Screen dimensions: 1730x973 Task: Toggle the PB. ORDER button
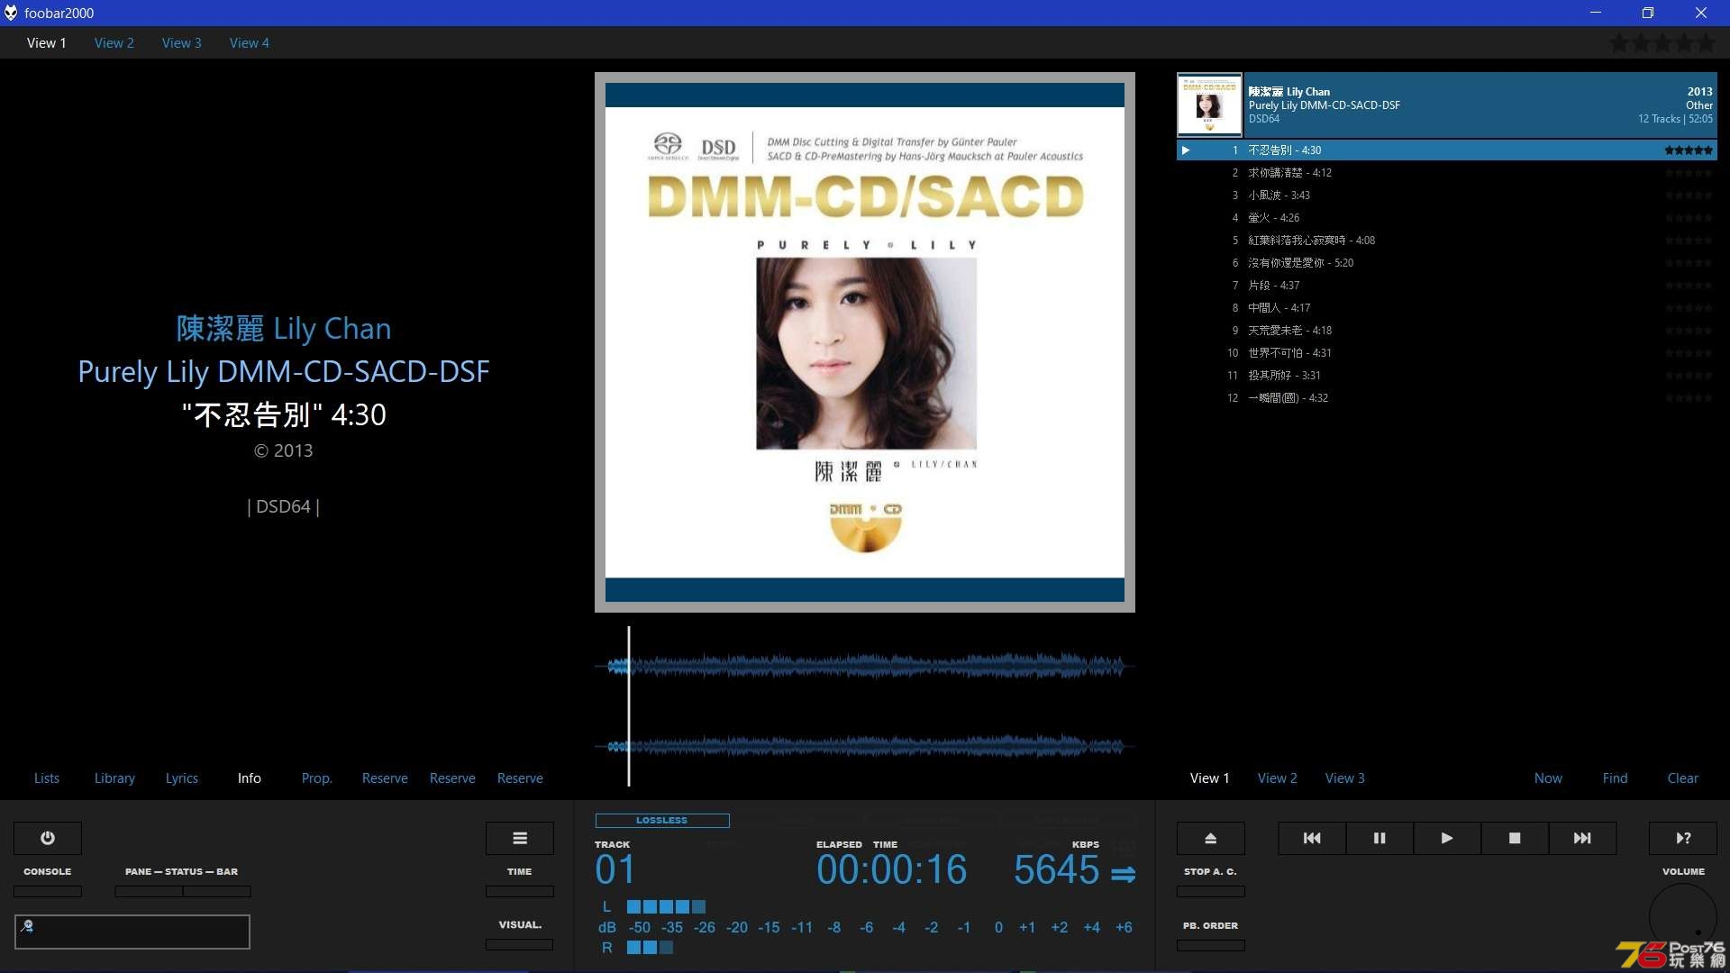coord(1211,945)
